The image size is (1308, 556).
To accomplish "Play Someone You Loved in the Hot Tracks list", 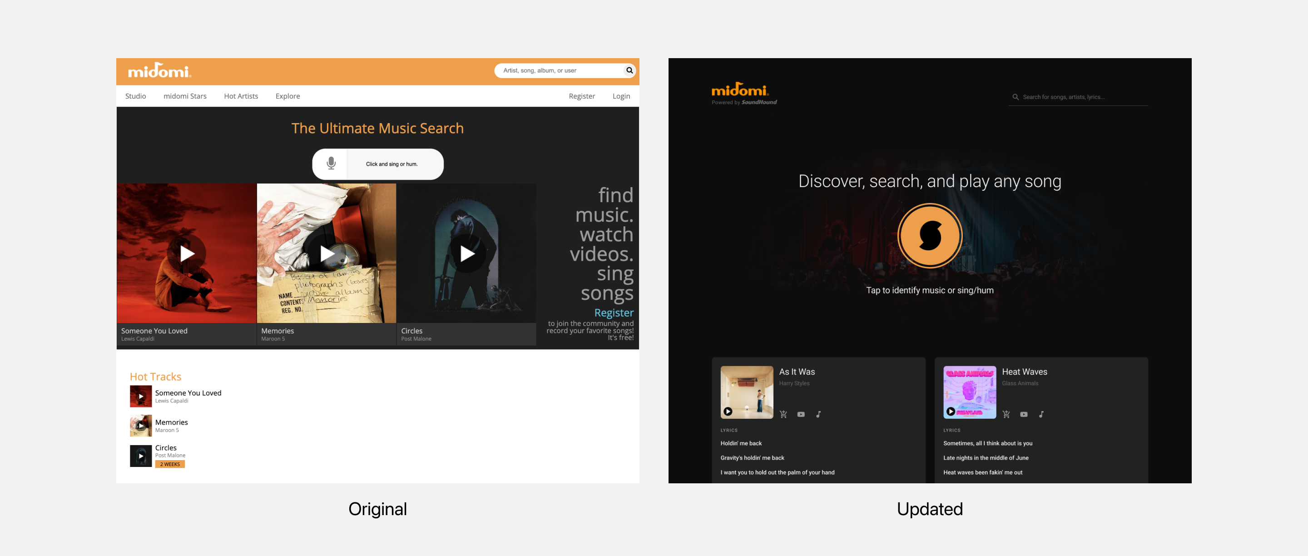I will pyautogui.click(x=141, y=396).
